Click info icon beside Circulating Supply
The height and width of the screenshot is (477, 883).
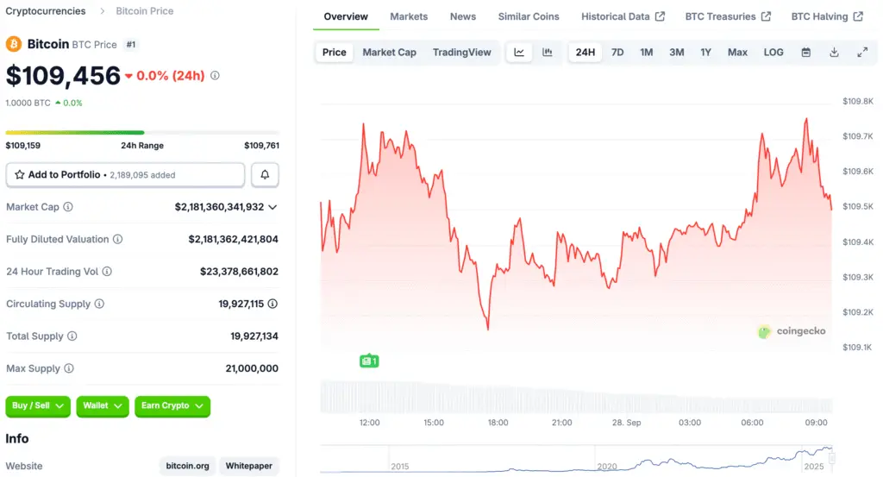pyautogui.click(x=99, y=304)
